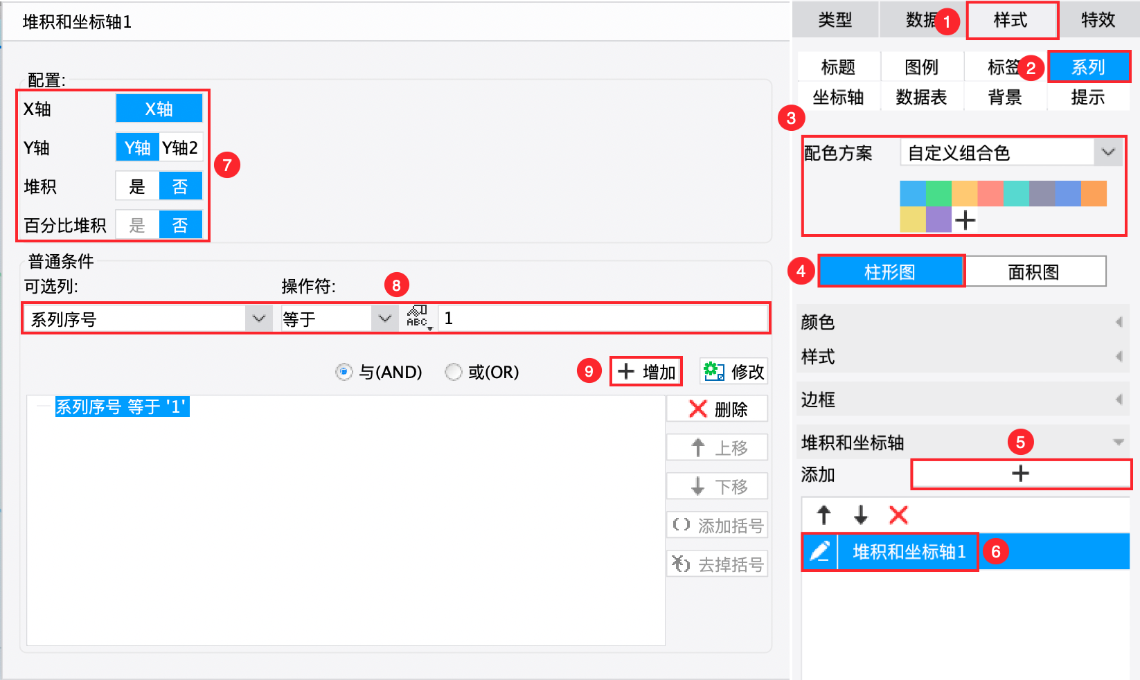Click the 去掉括号 button
This screenshot has width=1140, height=680.
[717, 564]
